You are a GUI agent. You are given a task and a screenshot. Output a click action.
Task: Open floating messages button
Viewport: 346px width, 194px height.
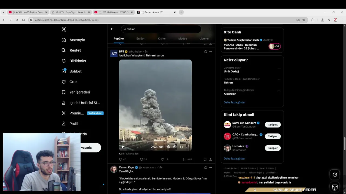(335, 187)
